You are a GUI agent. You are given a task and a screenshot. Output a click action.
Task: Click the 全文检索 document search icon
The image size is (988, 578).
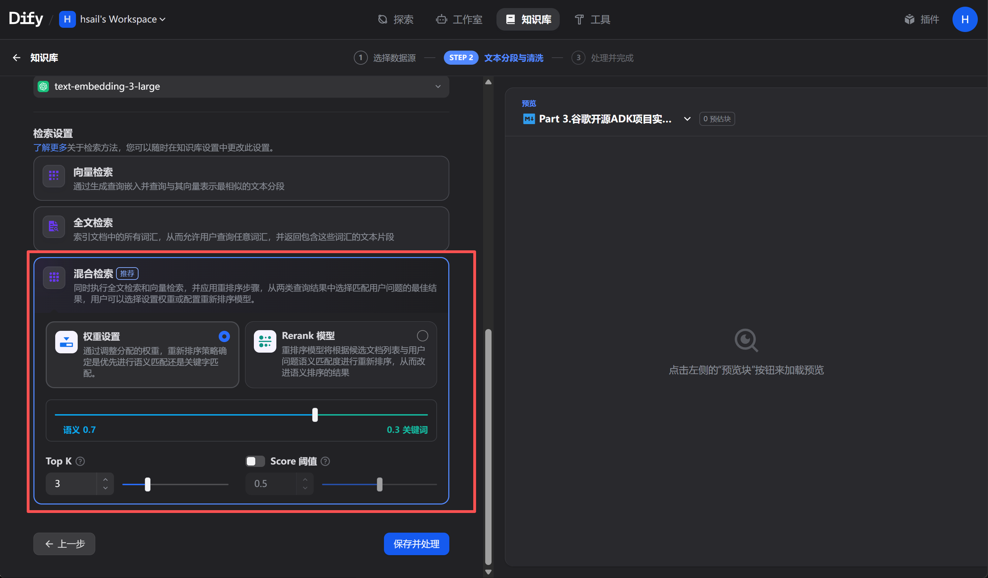(x=54, y=226)
